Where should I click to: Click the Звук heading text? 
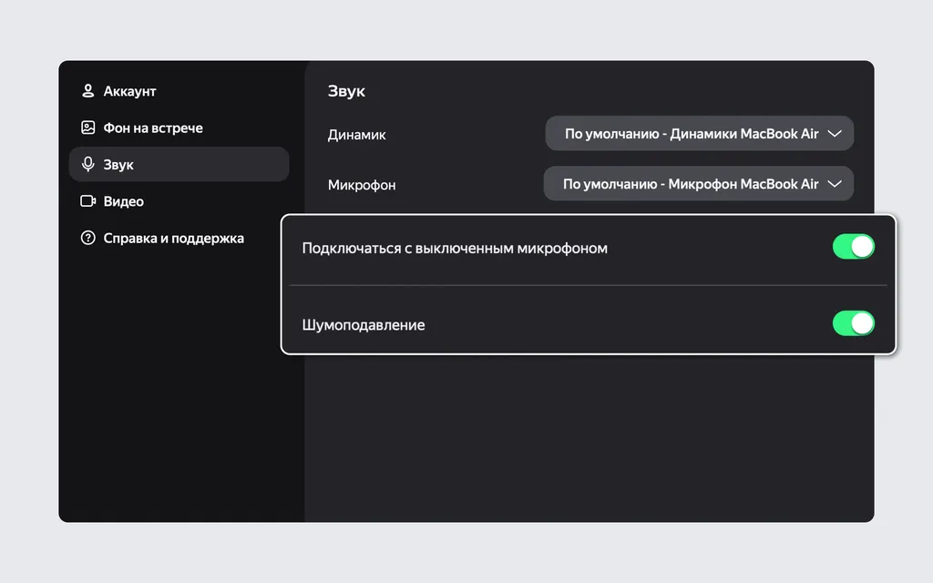point(346,91)
